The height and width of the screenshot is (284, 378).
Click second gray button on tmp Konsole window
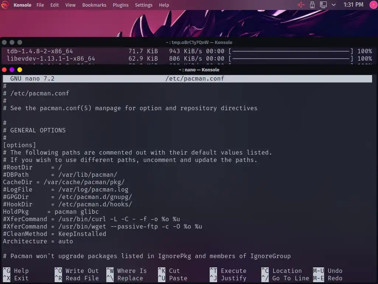[x=12, y=42]
